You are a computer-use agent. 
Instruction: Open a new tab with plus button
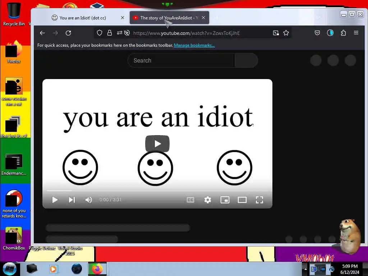(217, 18)
